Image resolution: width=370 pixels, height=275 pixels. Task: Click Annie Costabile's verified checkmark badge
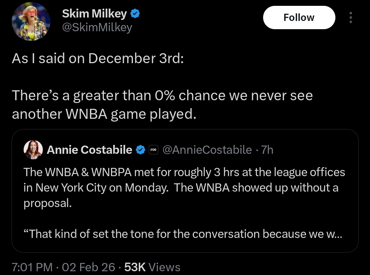[x=141, y=150]
